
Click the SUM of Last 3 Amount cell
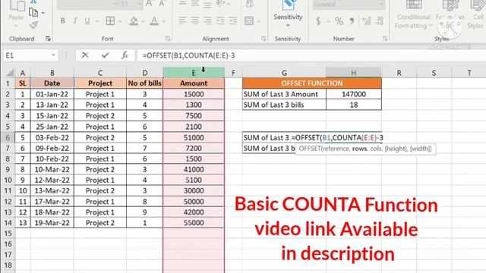point(284,94)
